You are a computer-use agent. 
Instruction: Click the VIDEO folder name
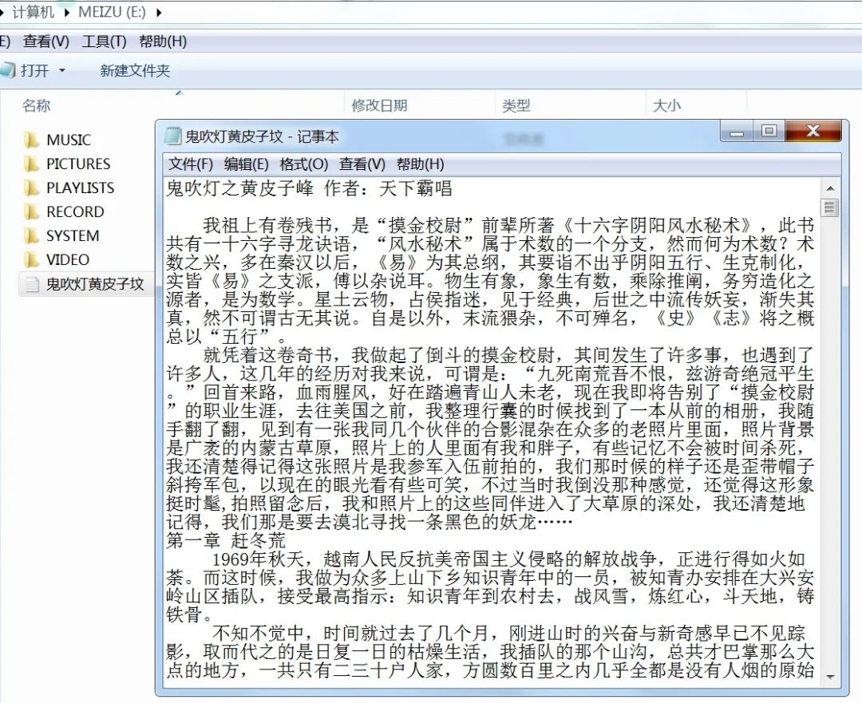click(68, 259)
